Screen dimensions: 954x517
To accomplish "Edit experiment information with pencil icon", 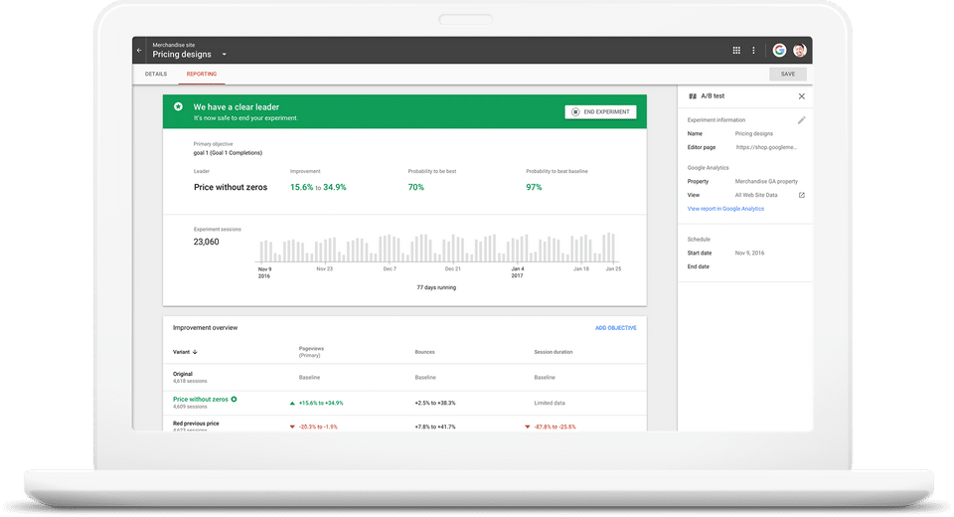I will (801, 120).
